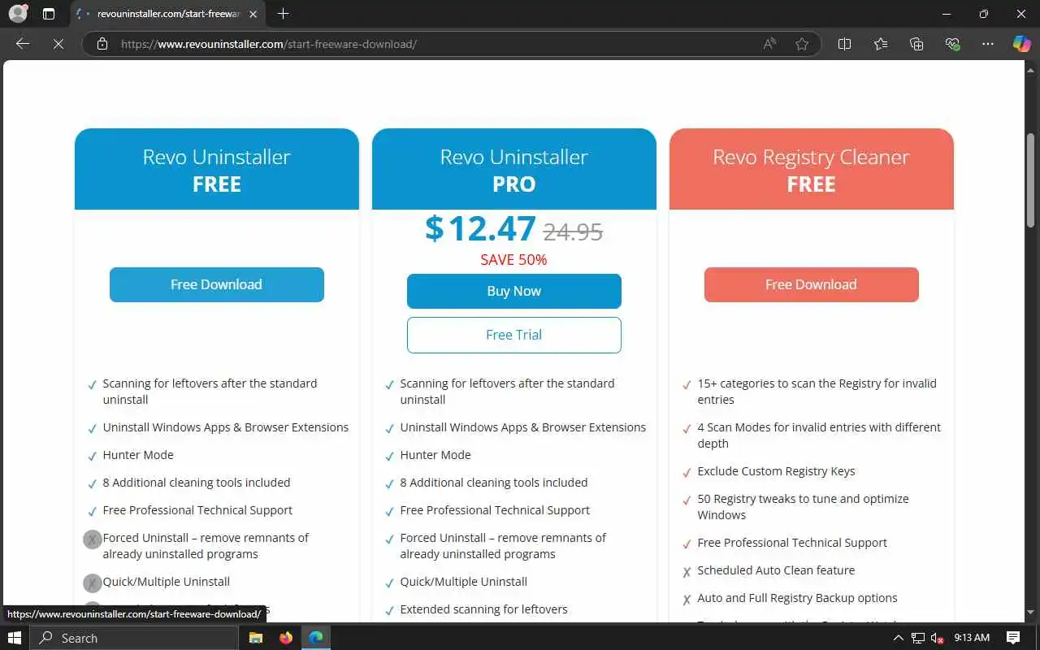Open split screen view
Image resolution: width=1040 pixels, height=650 pixels.
[844, 44]
